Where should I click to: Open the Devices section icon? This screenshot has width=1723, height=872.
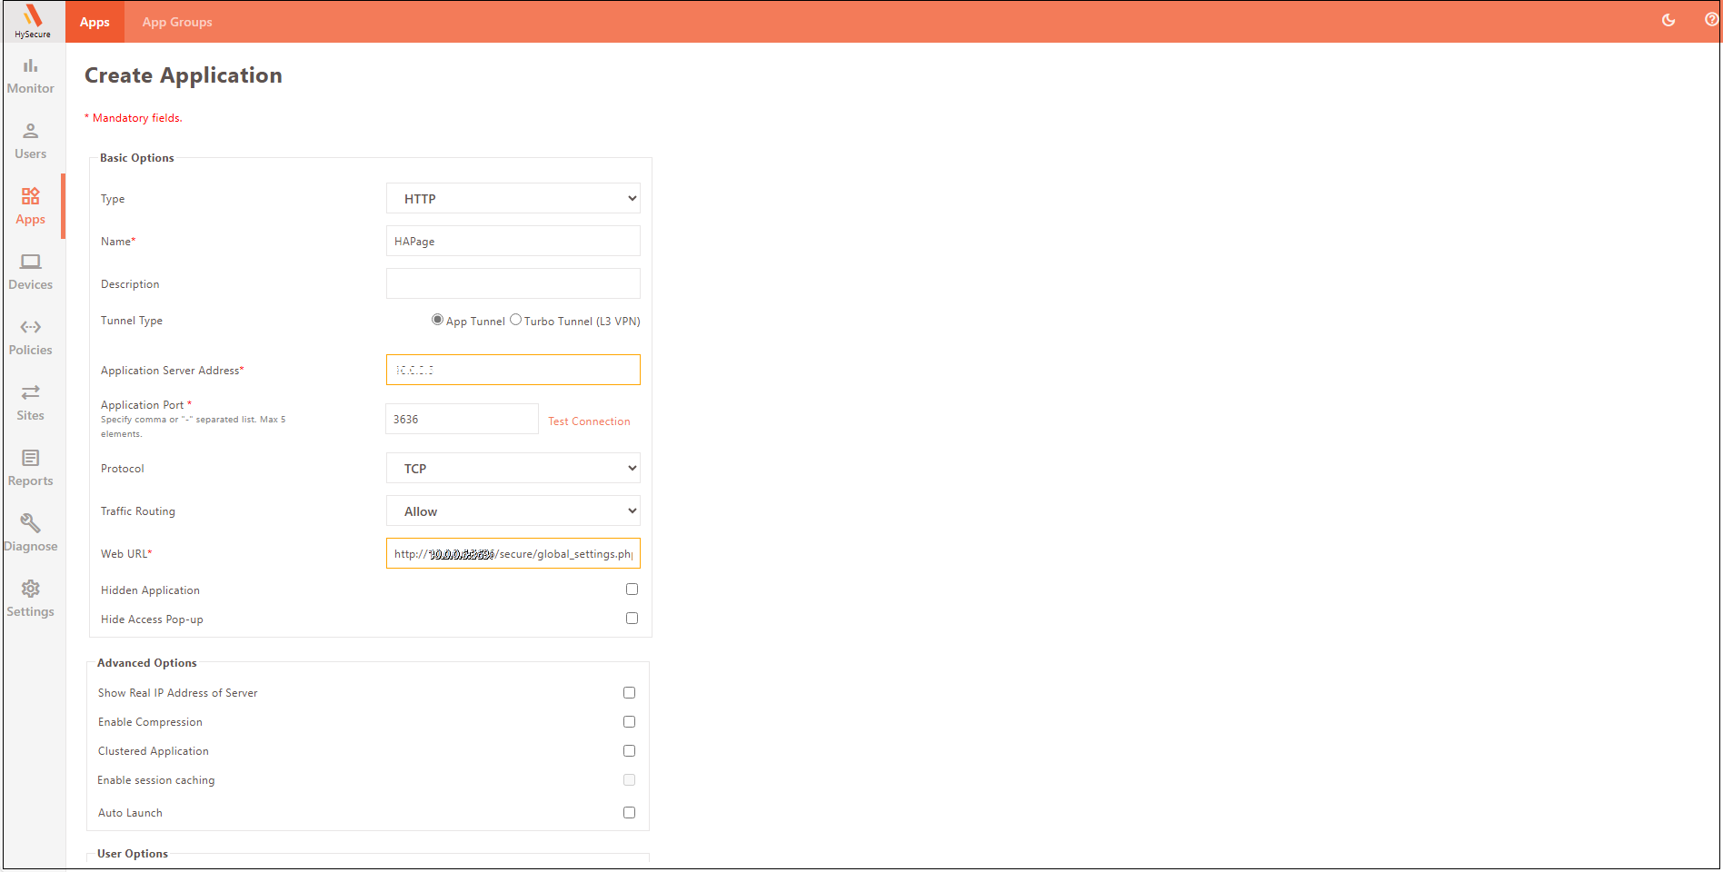[x=31, y=263]
